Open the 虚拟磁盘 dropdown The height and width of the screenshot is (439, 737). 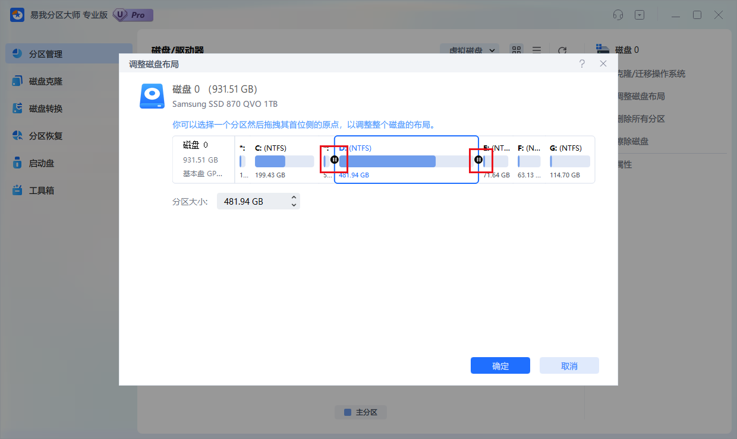click(470, 50)
